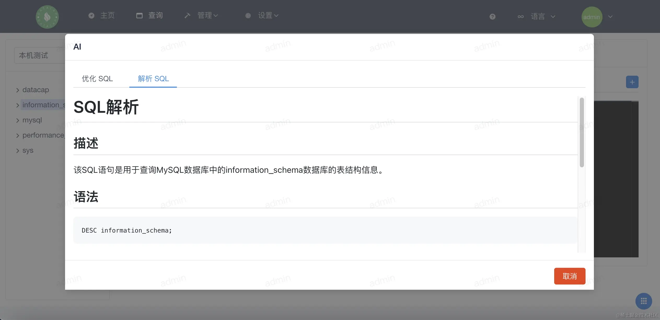Select the 解析 SQL tab
The image size is (660, 320).
point(153,79)
